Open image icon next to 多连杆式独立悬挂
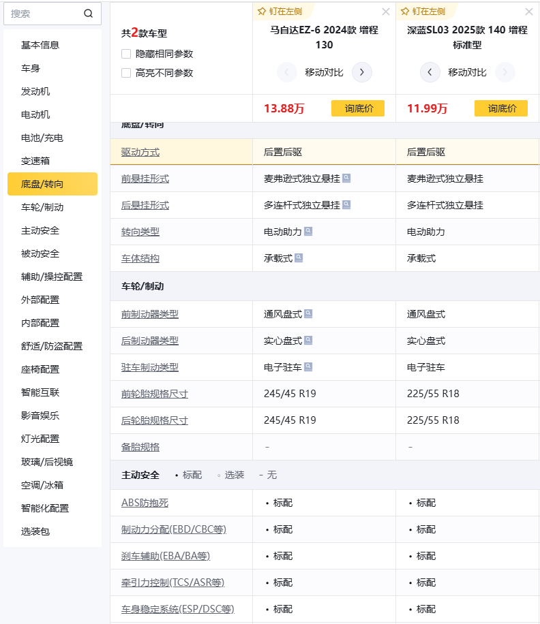540x624 pixels. 346,204
